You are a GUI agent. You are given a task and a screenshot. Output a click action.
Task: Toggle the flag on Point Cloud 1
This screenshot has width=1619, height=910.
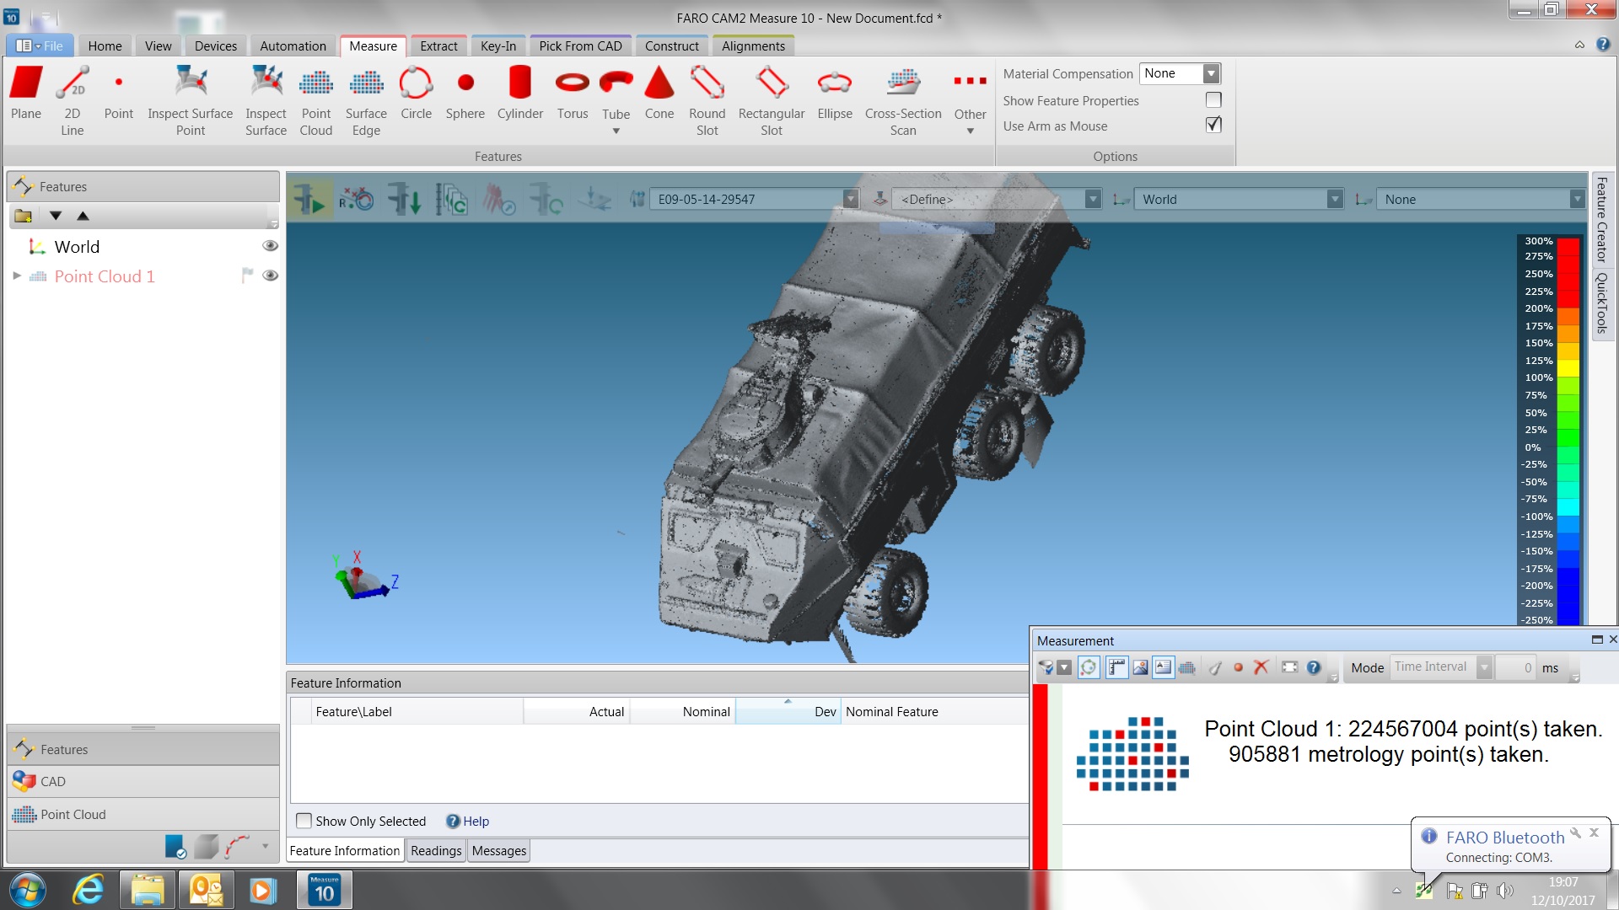click(x=246, y=276)
